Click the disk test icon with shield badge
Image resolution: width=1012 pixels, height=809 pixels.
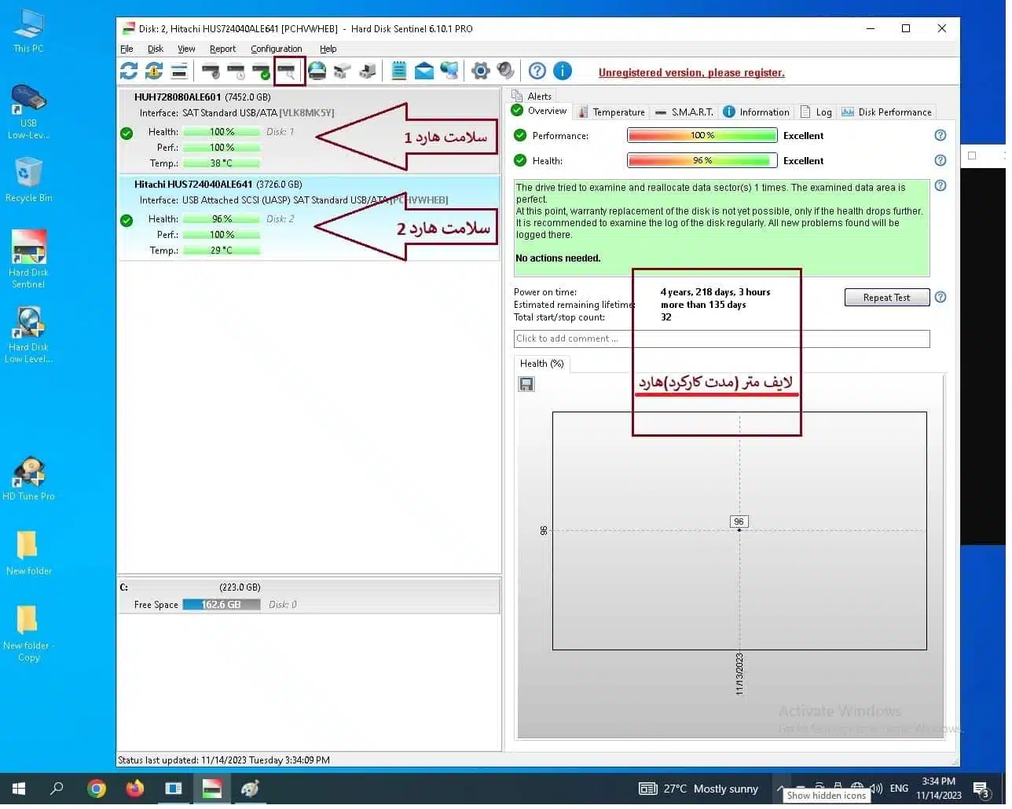click(211, 71)
